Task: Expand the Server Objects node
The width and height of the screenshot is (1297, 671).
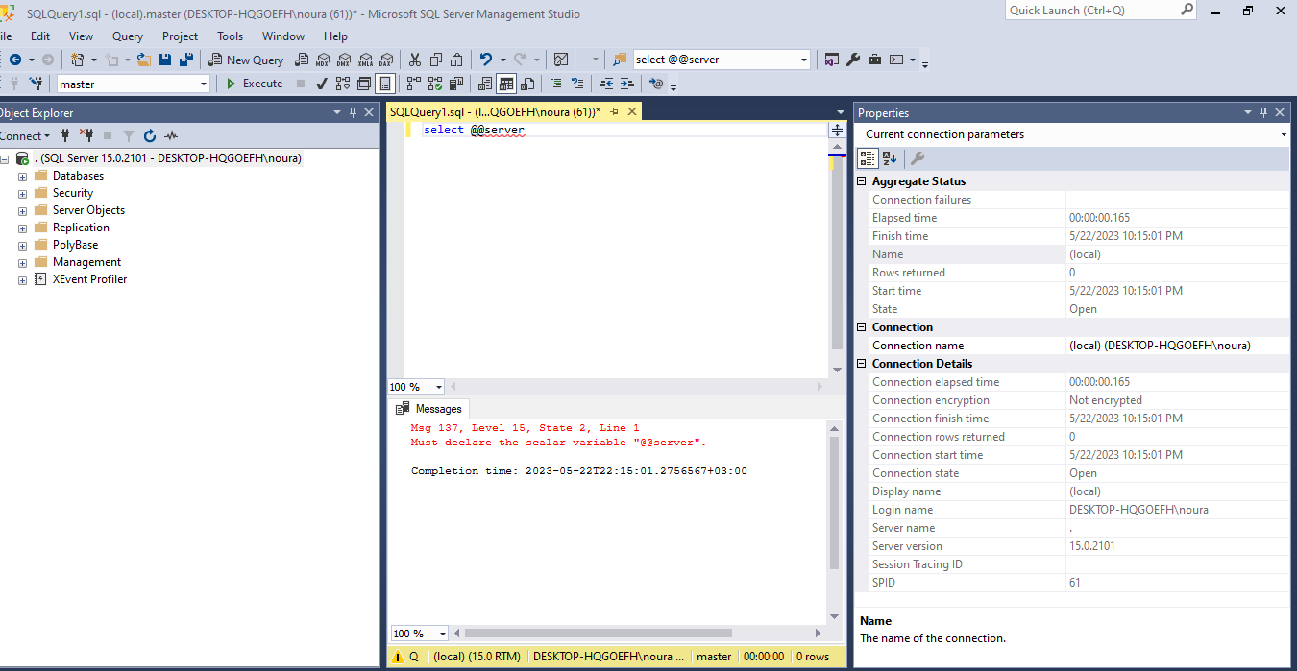Action: [x=22, y=211]
